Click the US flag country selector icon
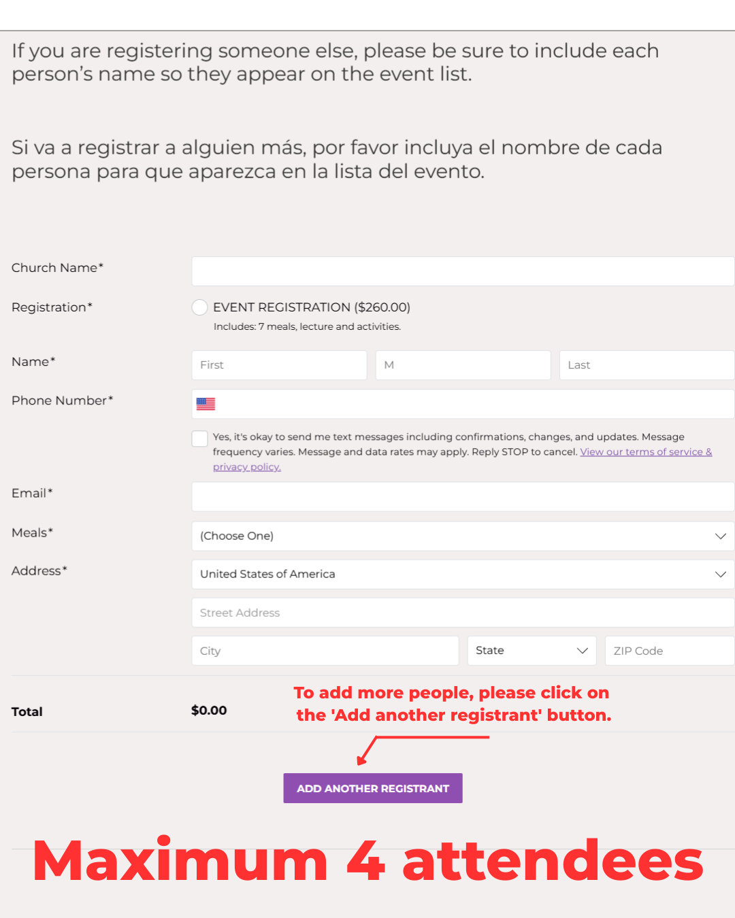735x918 pixels. [x=206, y=404]
